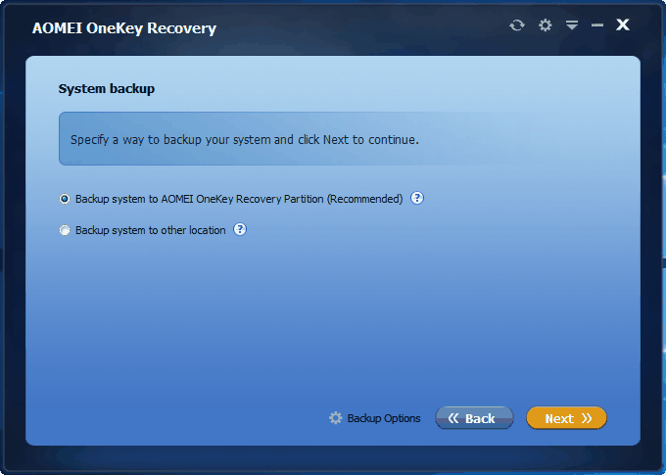Open help icon beside other location option
Viewport: 666px width, 475px height.
240,229
